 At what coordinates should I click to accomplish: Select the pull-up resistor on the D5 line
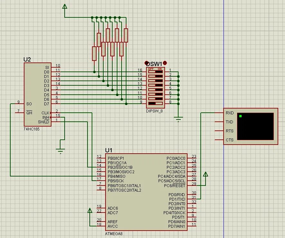pyautogui.click(x=117, y=35)
